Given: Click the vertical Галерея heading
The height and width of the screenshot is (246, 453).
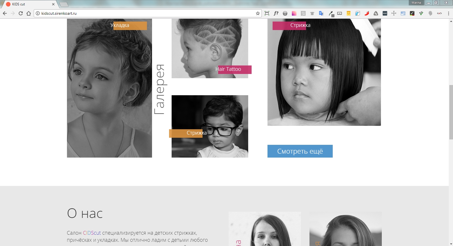Looking at the screenshot, I should pyautogui.click(x=160, y=89).
